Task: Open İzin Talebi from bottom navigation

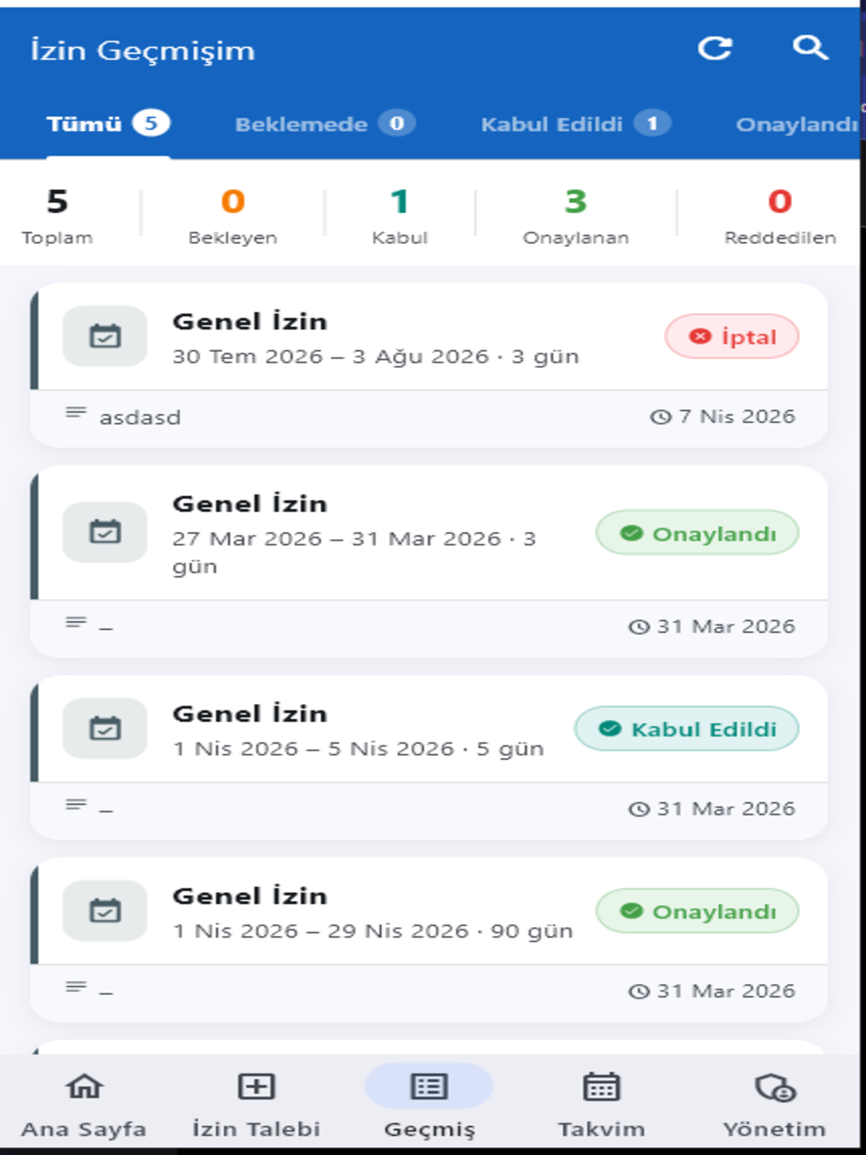Action: [x=256, y=1088]
